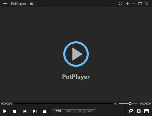Image resolution: width=152 pixels, height=116 pixels.
Task: Click the skin icon beside the PotPlayer title
Action: pos(32,4)
